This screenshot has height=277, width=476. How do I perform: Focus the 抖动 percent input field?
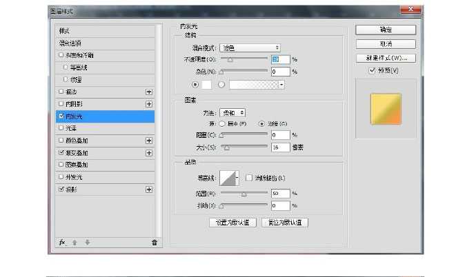(x=281, y=206)
